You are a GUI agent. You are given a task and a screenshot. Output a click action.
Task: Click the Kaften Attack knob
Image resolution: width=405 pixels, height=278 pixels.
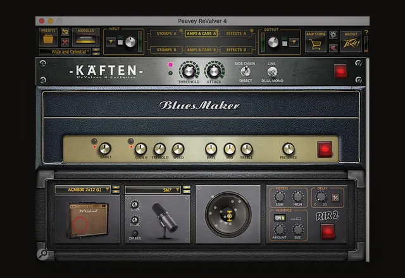click(214, 70)
